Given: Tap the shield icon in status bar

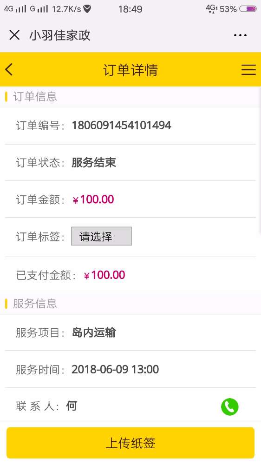Looking at the screenshot, I should point(87,9).
